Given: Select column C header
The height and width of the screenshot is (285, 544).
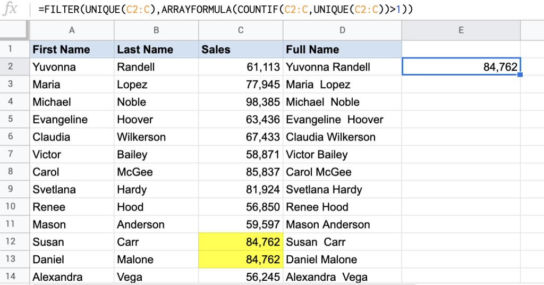Looking at the screenshot, I should point(241,30).
